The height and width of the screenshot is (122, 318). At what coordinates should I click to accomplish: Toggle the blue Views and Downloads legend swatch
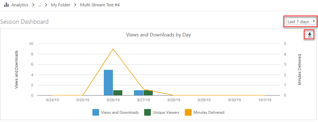(x=96, y=112)
